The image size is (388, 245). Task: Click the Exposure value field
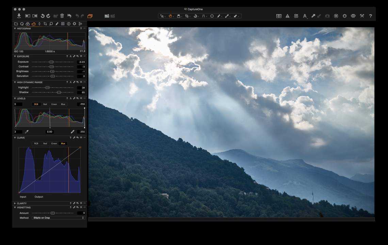pyautogui.click(x=81, y=62)
